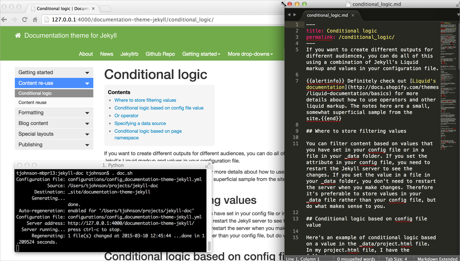Click the terminal window resize icon
Viewport: 460px width, 261px height.
coord(208,166)
